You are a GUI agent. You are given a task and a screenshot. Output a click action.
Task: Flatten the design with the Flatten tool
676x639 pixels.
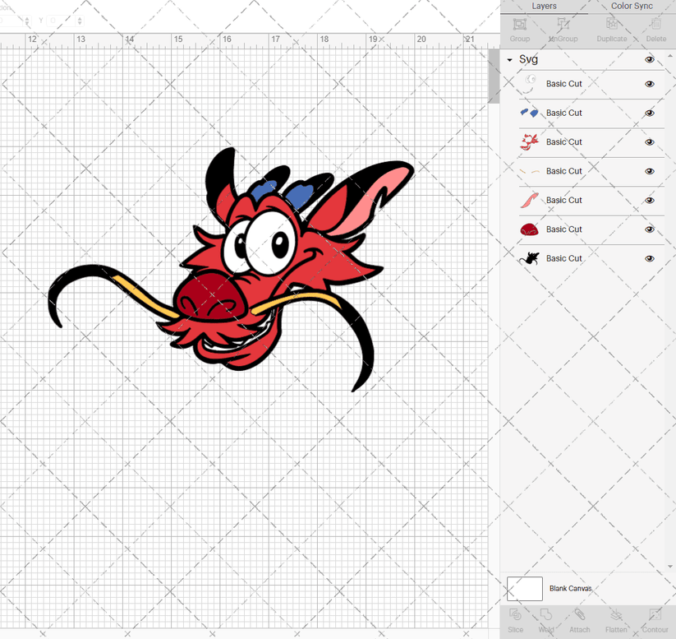(x=616, y=621)
